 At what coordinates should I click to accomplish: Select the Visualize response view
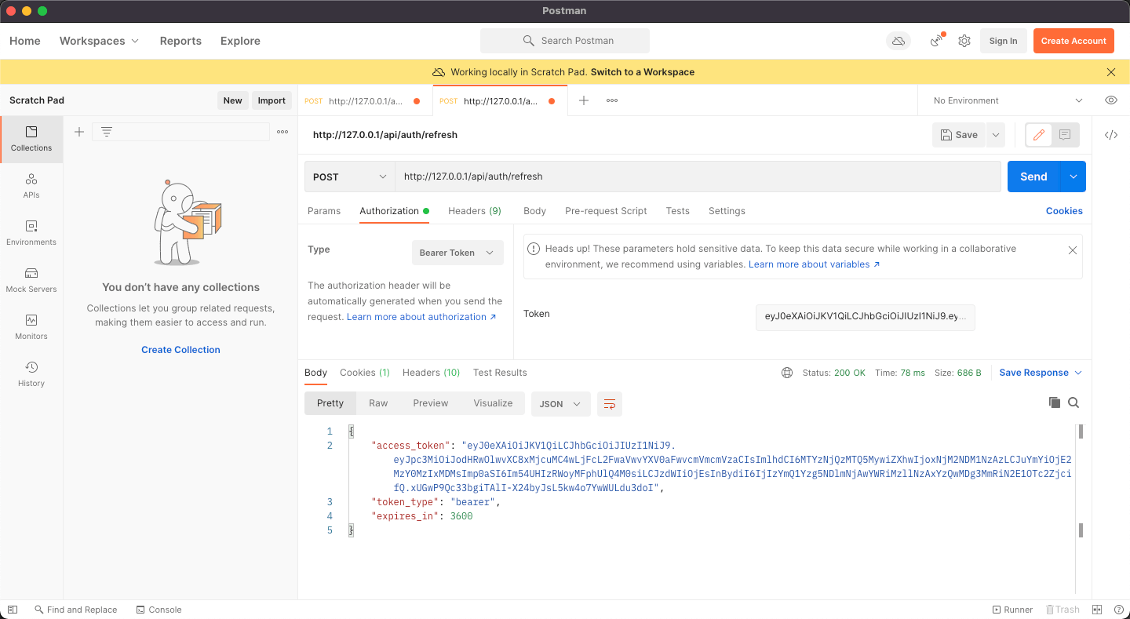point(493,403)
